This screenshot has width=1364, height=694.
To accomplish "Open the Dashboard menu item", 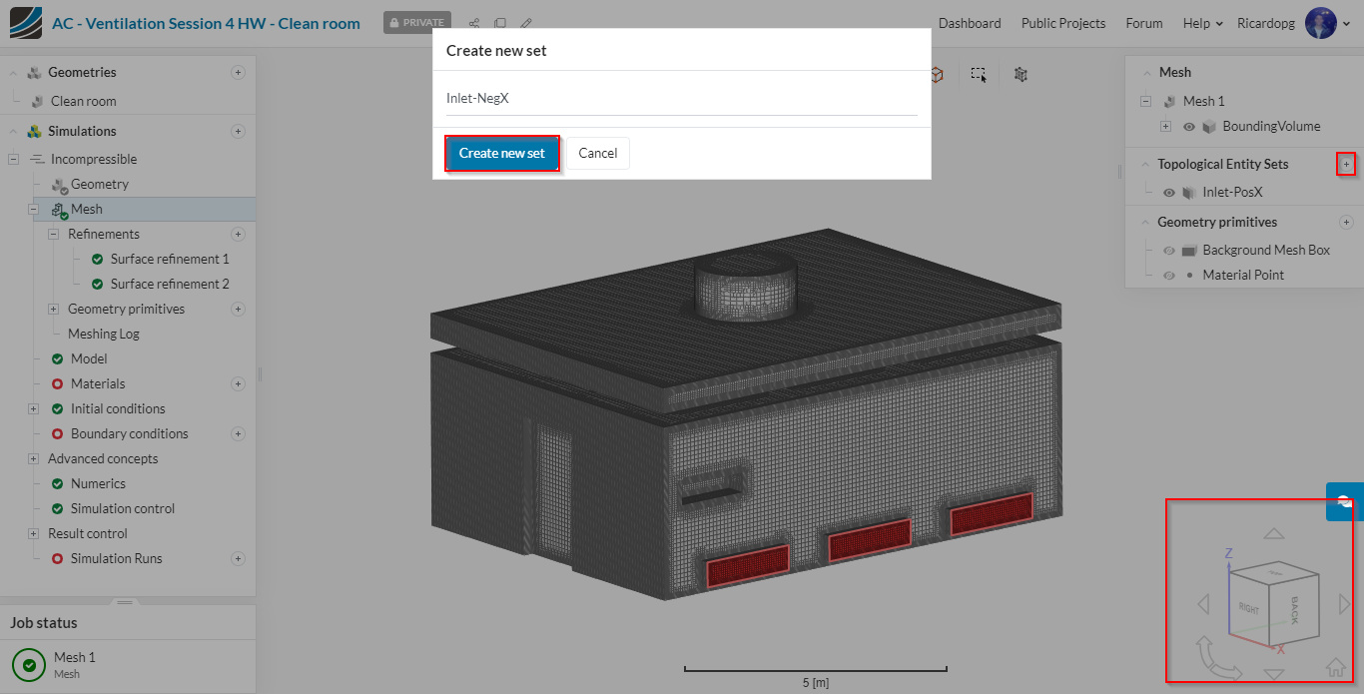I will pyautogui.click(x=970, y=23).
